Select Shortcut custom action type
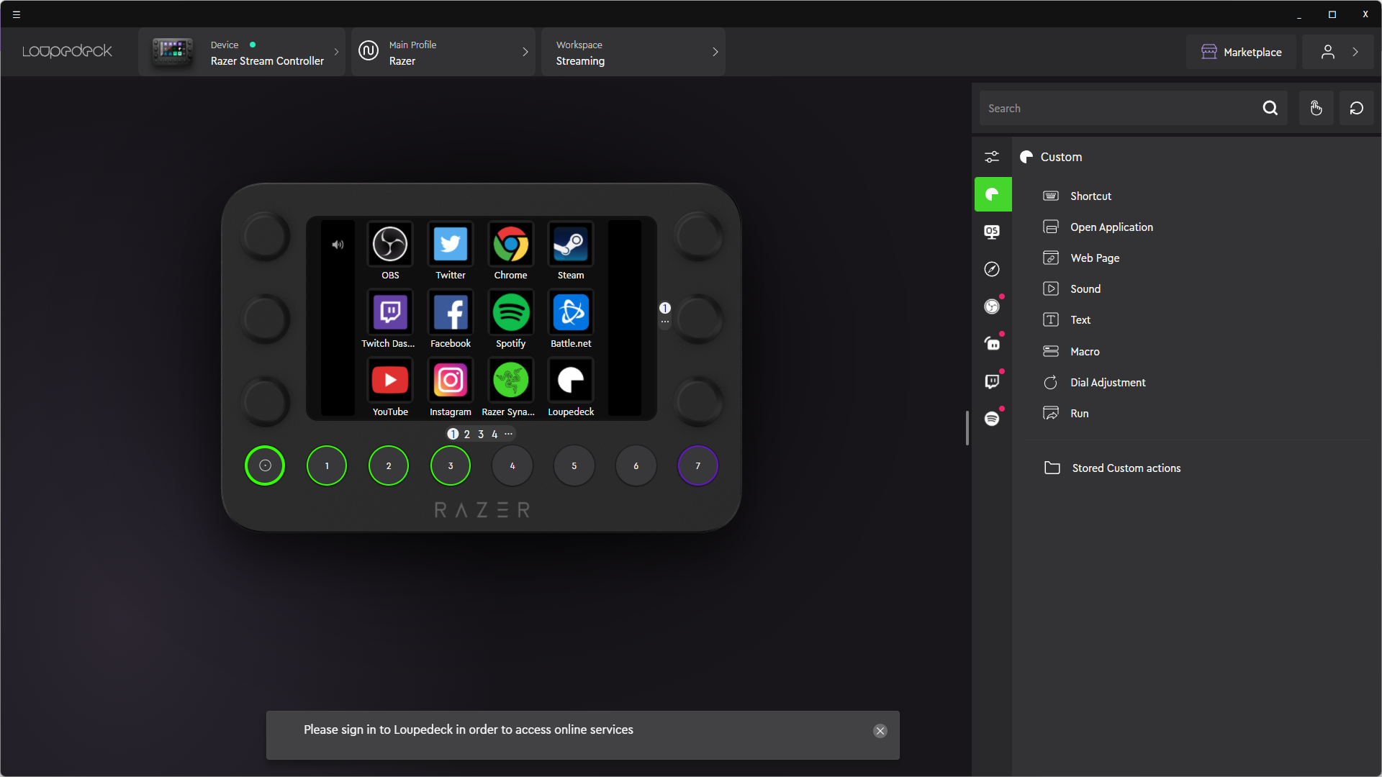Viewport: 1382px width, 777px height. click(x=1090, y=196)
